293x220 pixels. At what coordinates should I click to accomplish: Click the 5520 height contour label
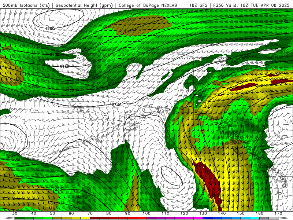(x=57, y=190)
